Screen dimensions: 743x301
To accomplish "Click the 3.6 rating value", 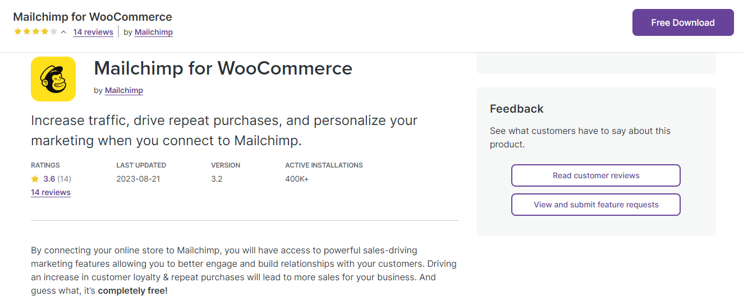I will [49, 179].
